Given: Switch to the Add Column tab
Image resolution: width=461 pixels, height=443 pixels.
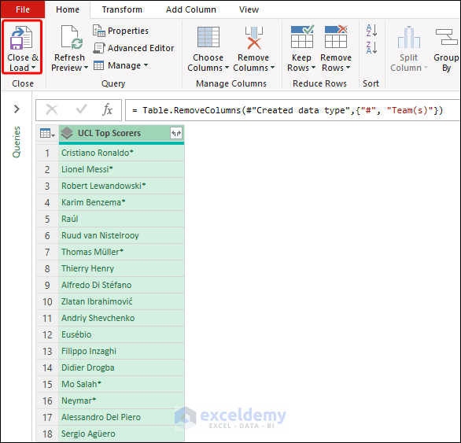Looking at the screenshot, I should coord(191,9).
